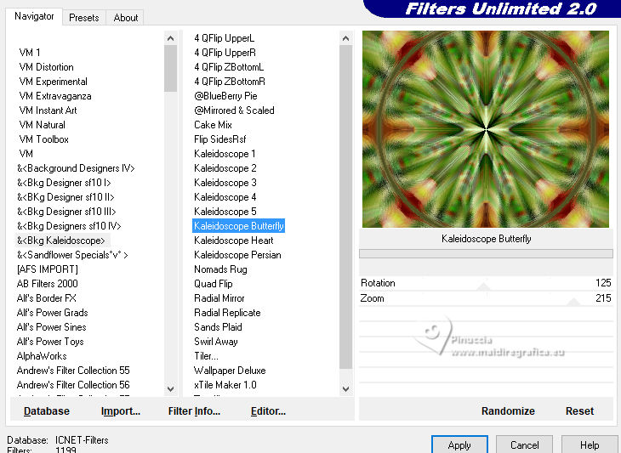Select &<Sandflower Specials°v°> category
The image size is (621, 453).
point(72,255)
